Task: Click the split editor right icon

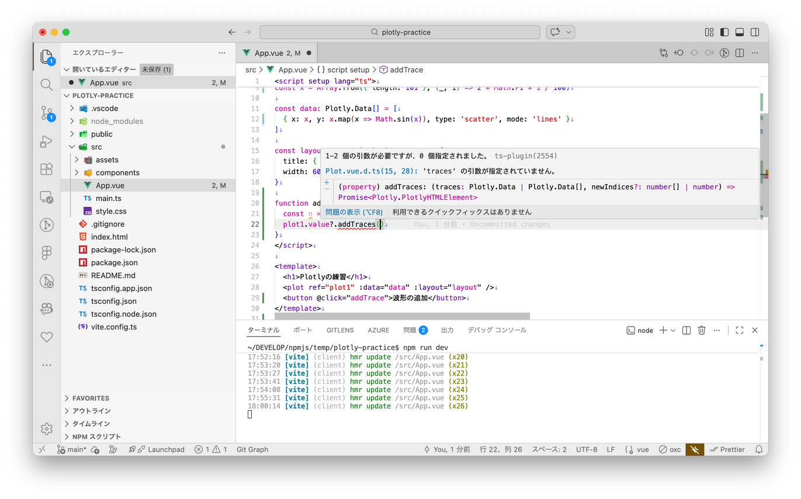Action: point(740,53)
